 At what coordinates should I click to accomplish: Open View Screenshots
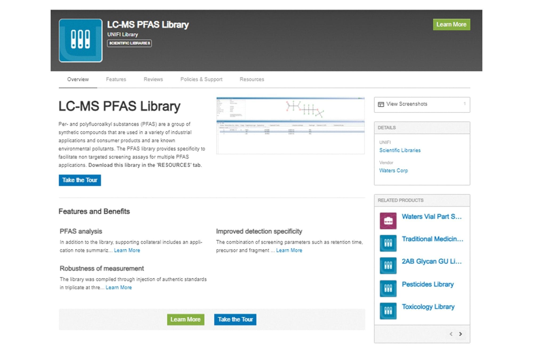[422, 105]
